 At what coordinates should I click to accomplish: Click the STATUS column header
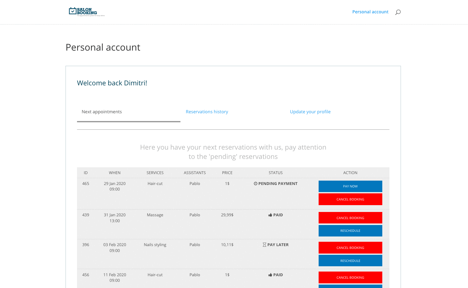tap(275, 173)
